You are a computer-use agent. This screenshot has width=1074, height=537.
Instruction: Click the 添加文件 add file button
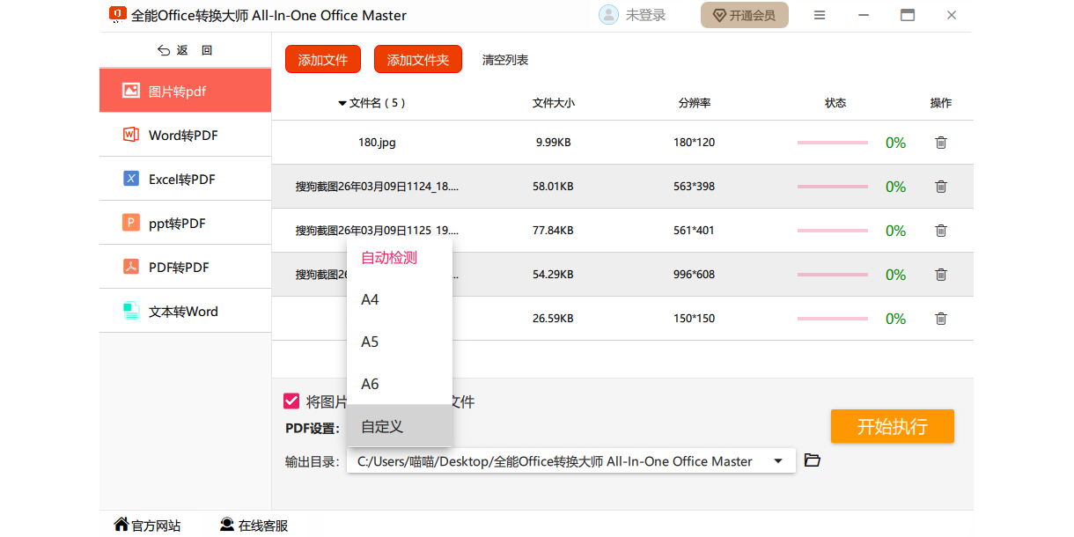323,60
